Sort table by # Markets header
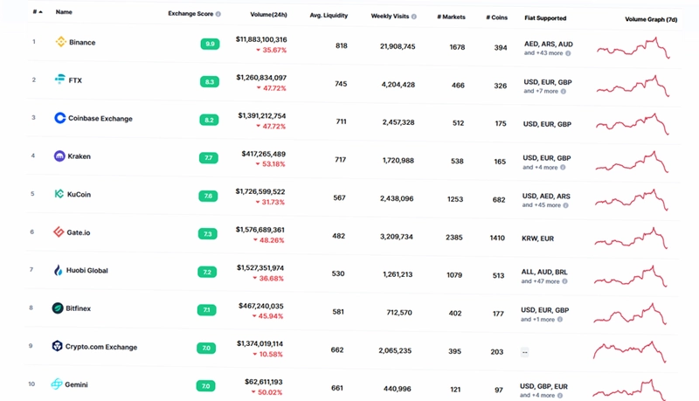The width and height of the screenshot is (699, 401). point(451,17)
